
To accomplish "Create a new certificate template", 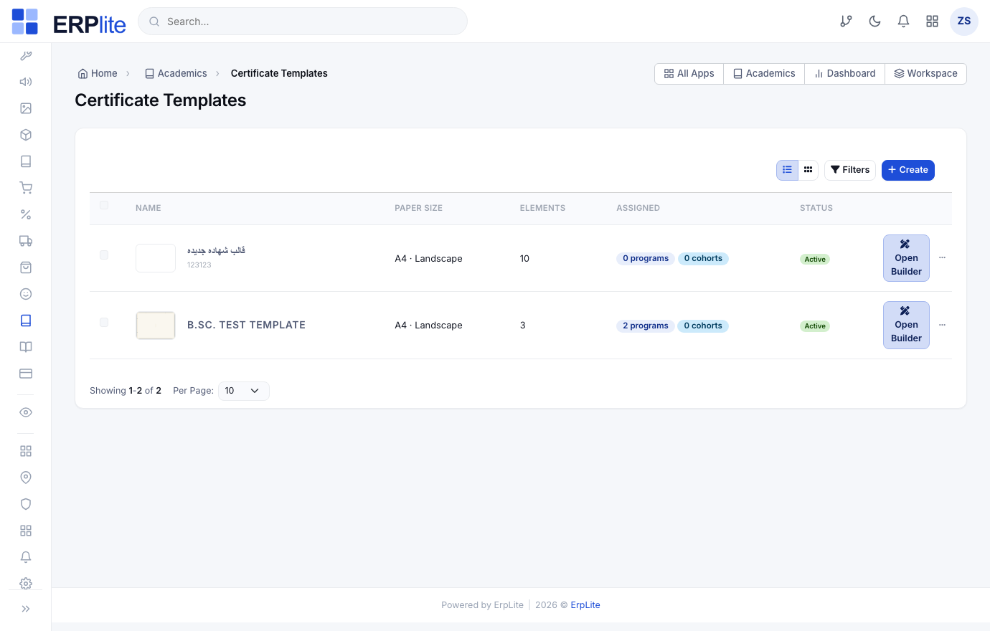I will click(x=907, y=170).
